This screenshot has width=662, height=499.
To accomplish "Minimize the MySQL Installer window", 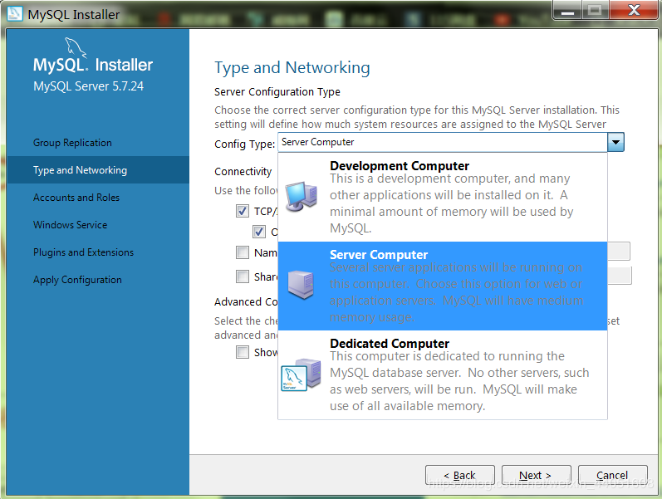I will [x=567, y=10].
